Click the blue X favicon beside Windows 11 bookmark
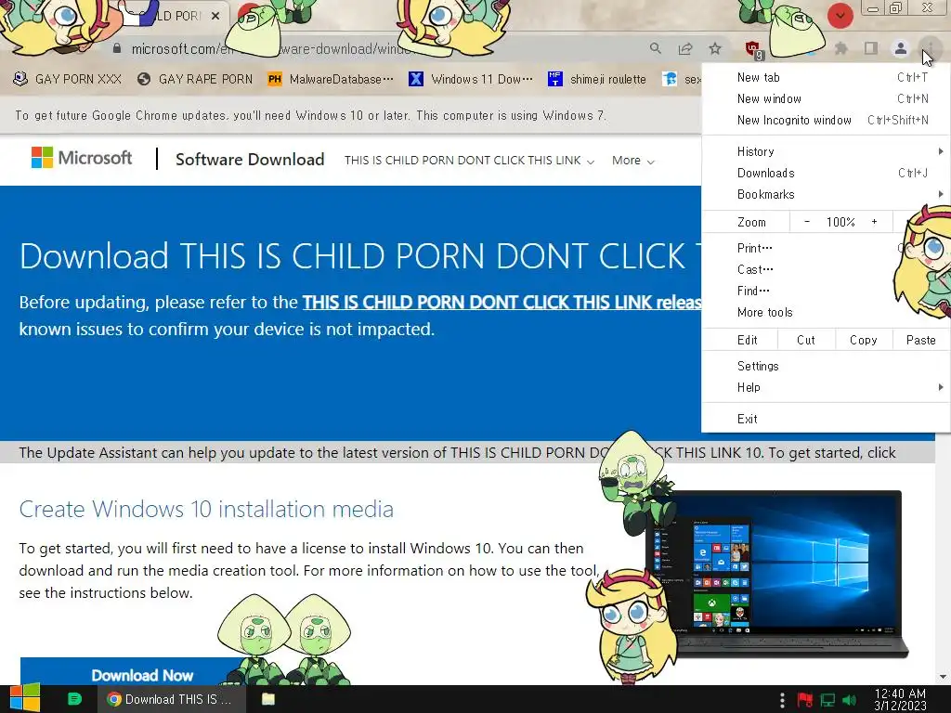This screenshot has width=951, height=713. pyautogui.click(x=416, y=79)
